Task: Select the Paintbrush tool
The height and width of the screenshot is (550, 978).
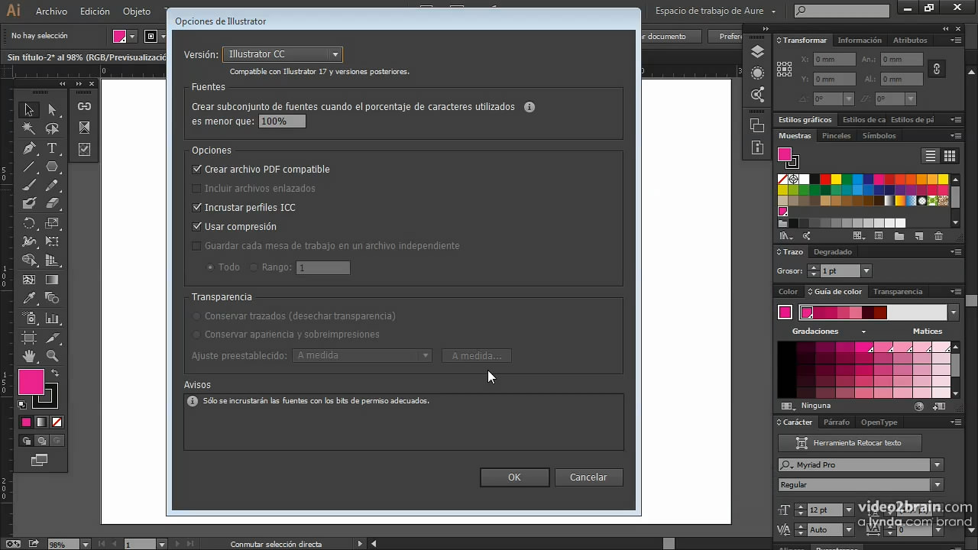Action: (29, 185)
